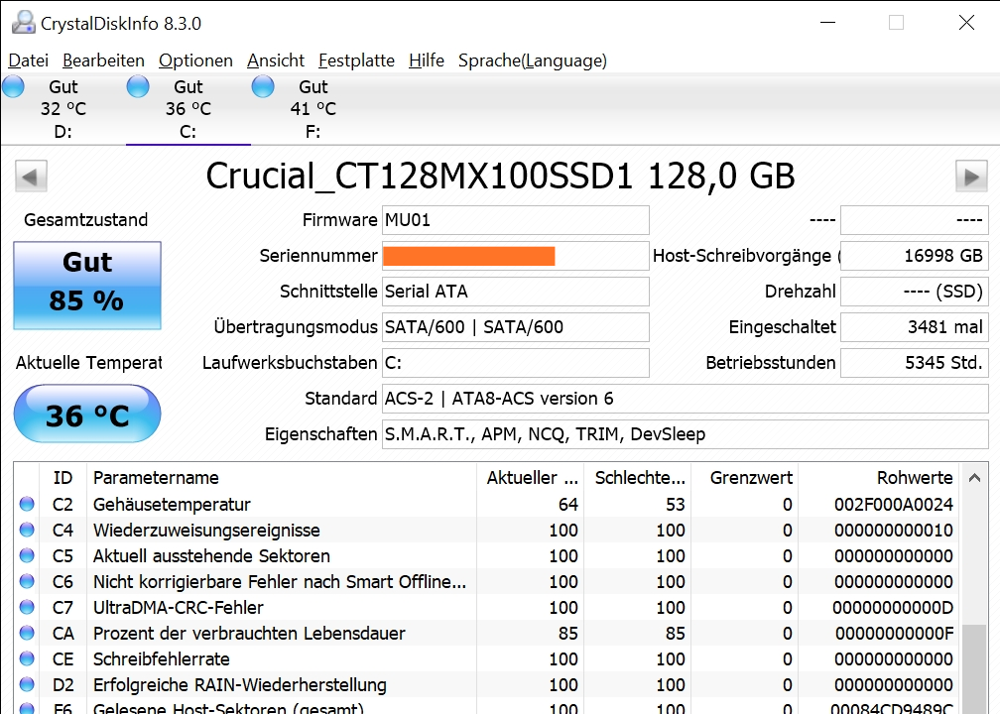Image resolution: width=1000 pixels, height=714 pixels.
Task: Select the UltraDMA-CRC-Fehler row
Action: point(486,608)
